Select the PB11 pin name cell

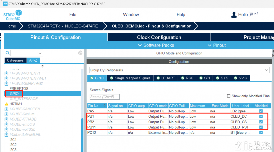coord(97,127)
